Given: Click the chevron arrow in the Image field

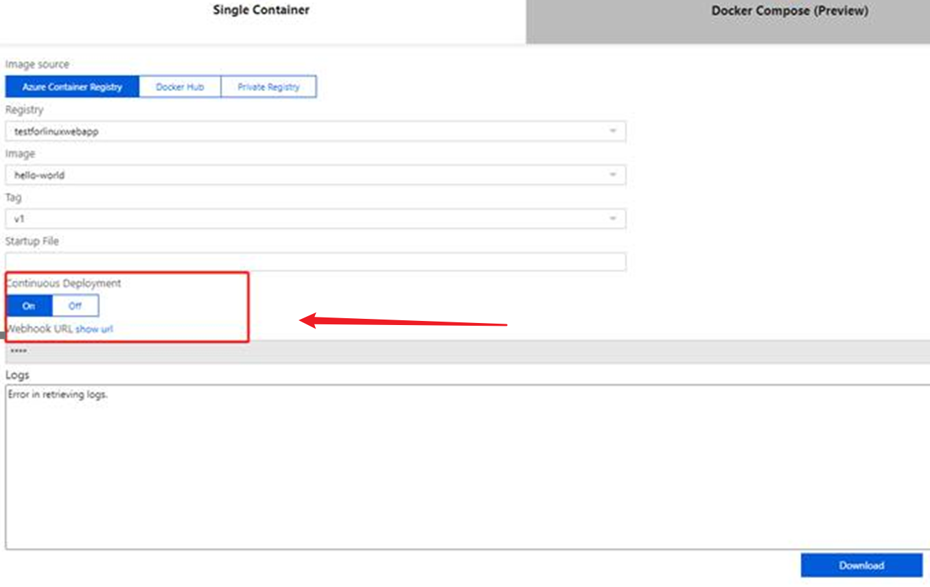Looking at the screenshot, I should point(613,175).
